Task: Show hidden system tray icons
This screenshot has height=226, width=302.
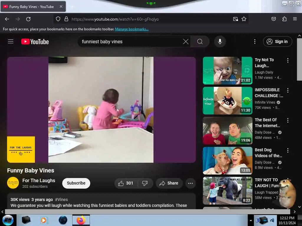Action: (251, 220)
